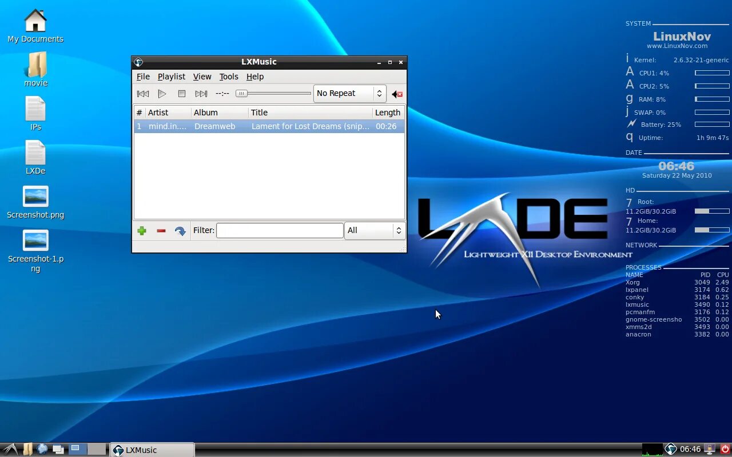Click the CPU usage monitor in the panel
The width and height of the screenshot is (732, 457).
point(652,450)
